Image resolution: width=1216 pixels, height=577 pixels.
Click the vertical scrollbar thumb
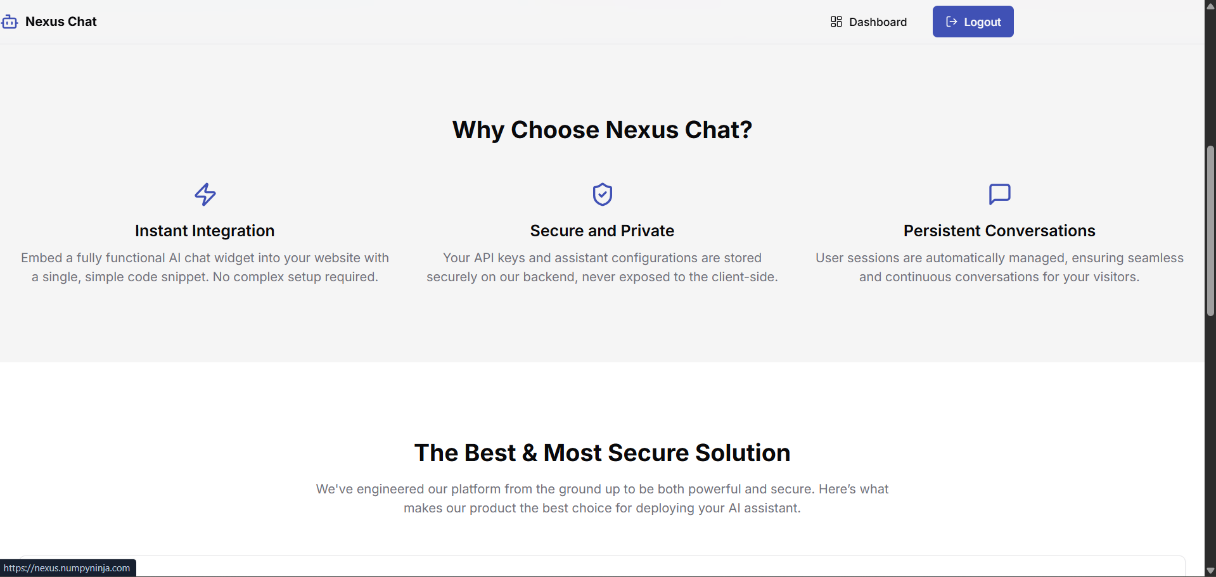click(x=1210, y=231)
